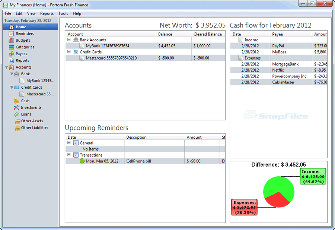Image resolution: width=335 pixels, height=230 pixels.
Task: Select the MyBank 12345678987654 account row
Action: (145, 46)
